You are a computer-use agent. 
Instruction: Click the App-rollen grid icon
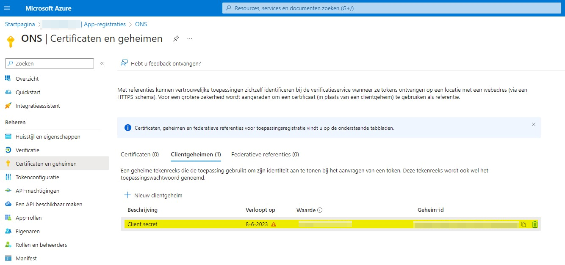click(x=8, y=218)
